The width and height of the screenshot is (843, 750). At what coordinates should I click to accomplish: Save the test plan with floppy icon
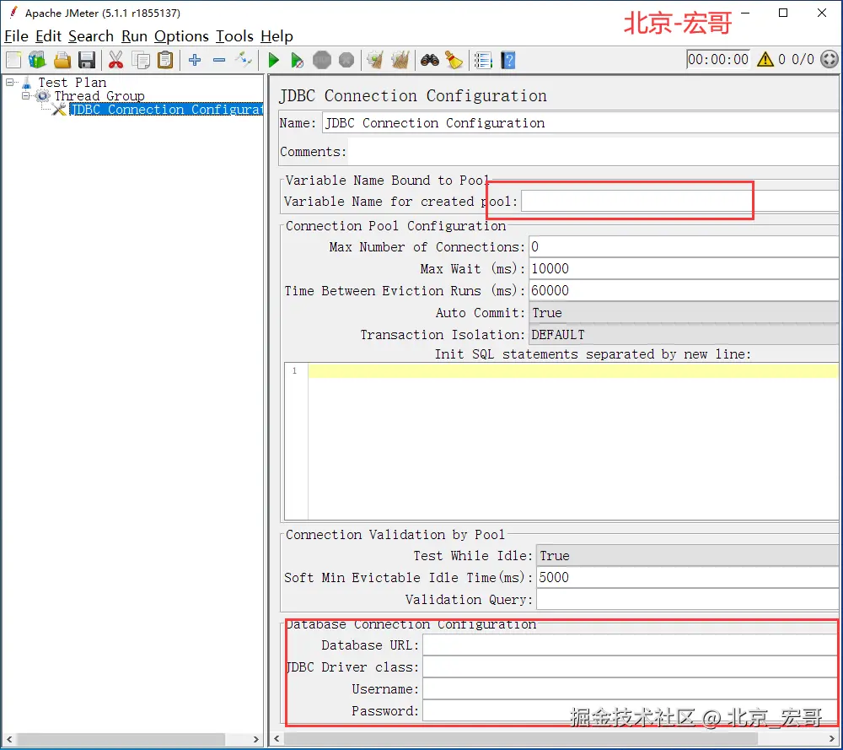pos(86,60)
